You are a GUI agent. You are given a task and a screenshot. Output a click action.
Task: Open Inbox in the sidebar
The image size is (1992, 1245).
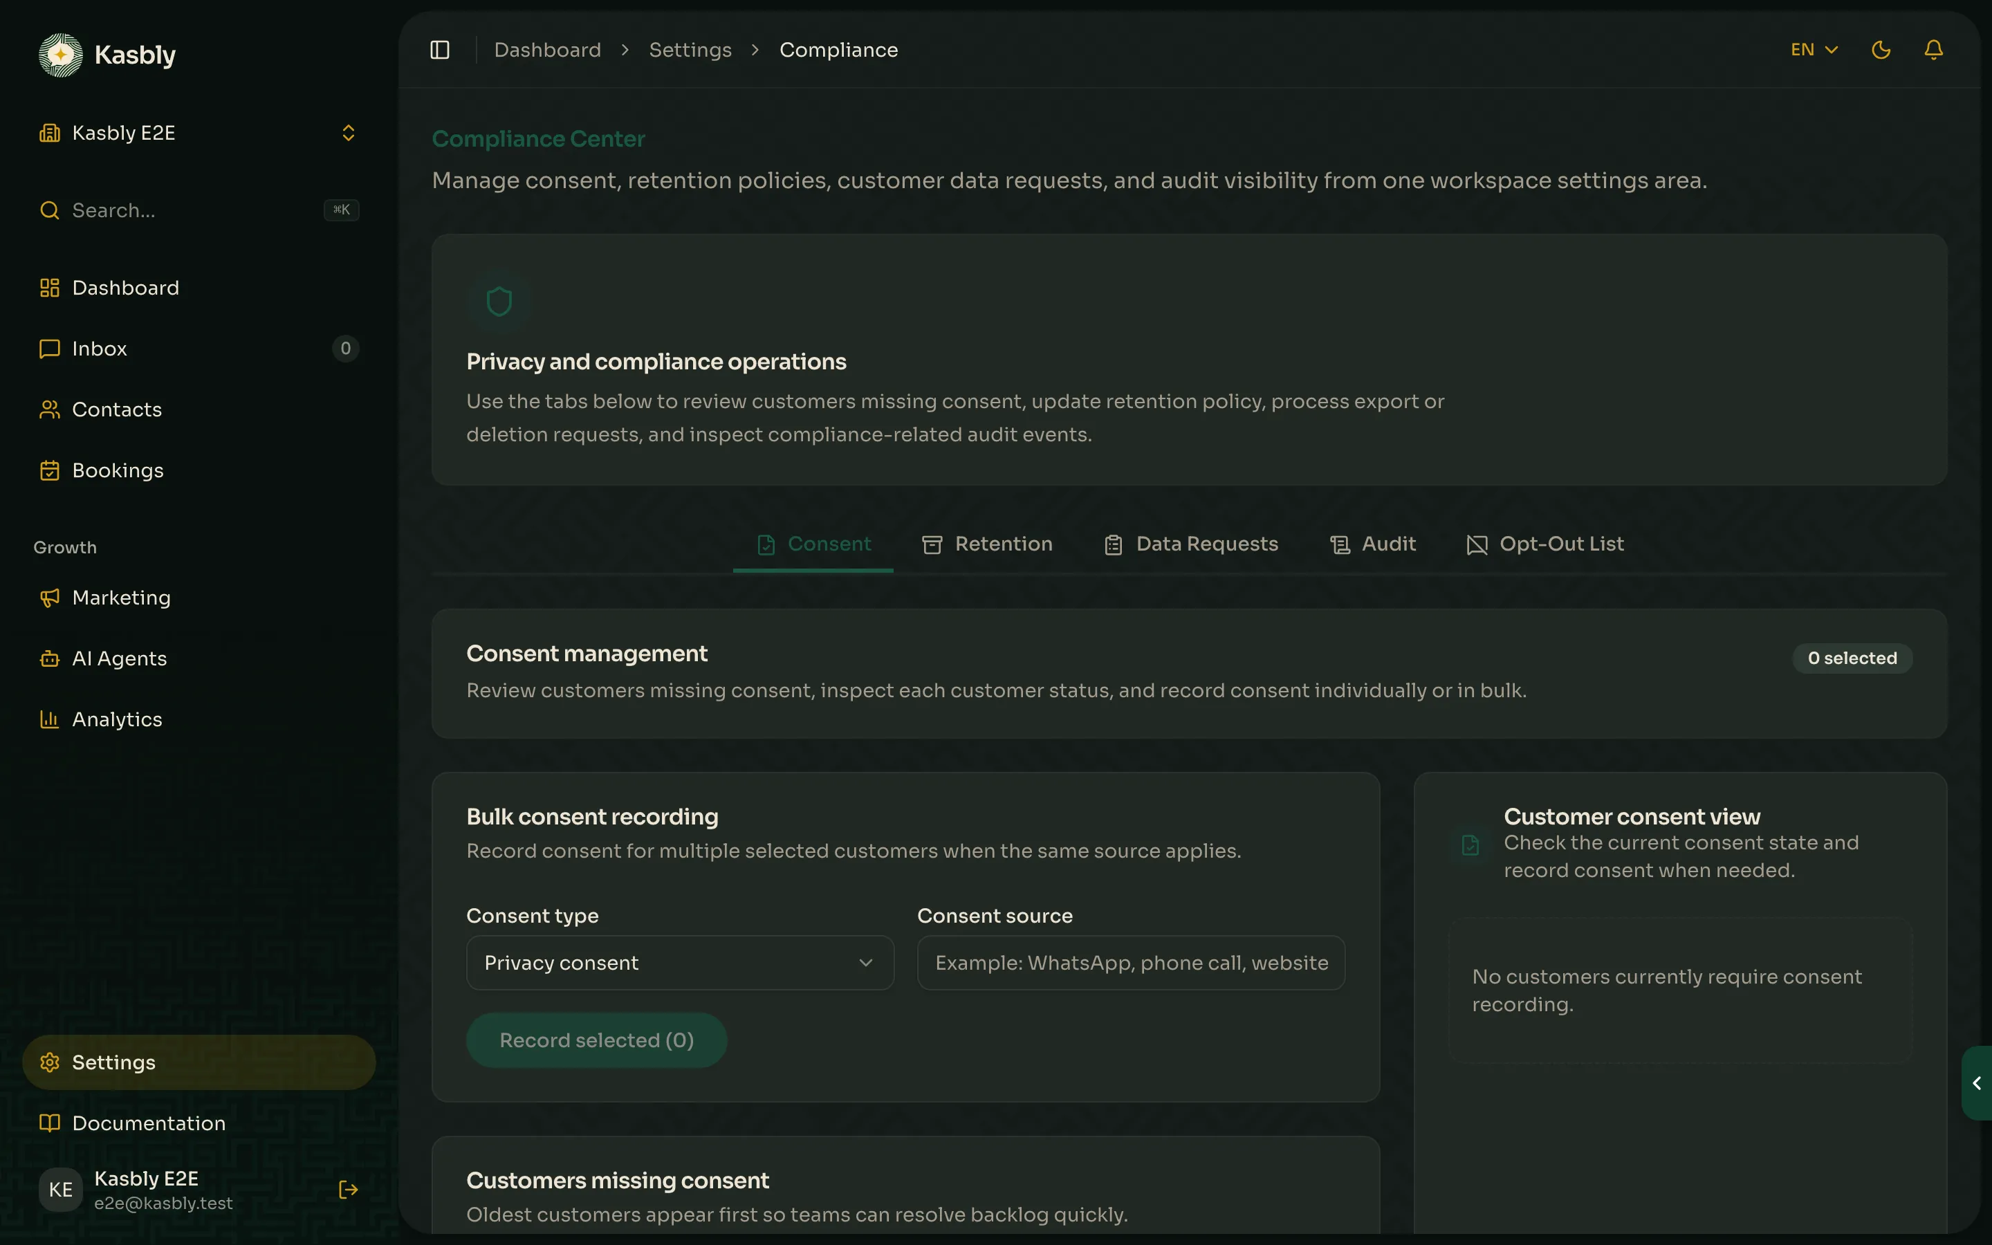[x=199, y=349]
